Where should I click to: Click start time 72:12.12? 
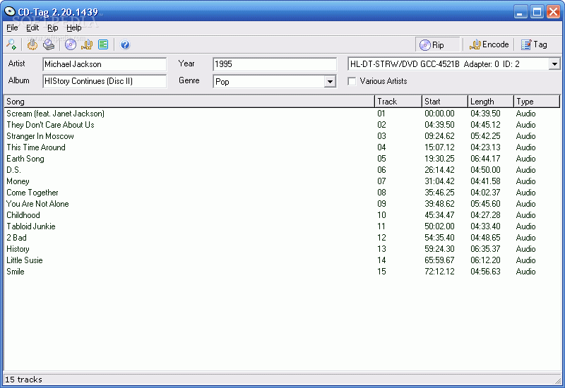(439, 272)
